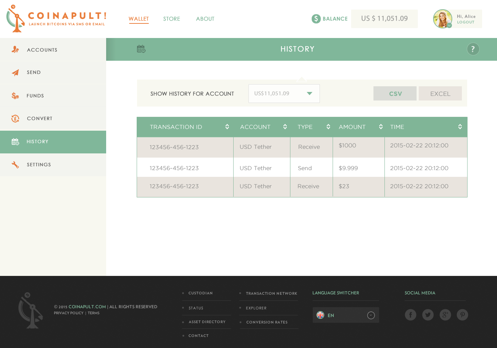Sort table by Amount column arrows
The image size is (497, 348).
click(x=381, y=127)
